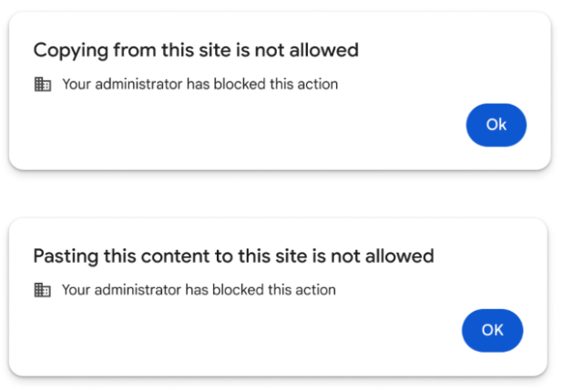Dismiss the paste restriction dialog with OK
This screenshot has width=562, height=390.
coord(492,330)
